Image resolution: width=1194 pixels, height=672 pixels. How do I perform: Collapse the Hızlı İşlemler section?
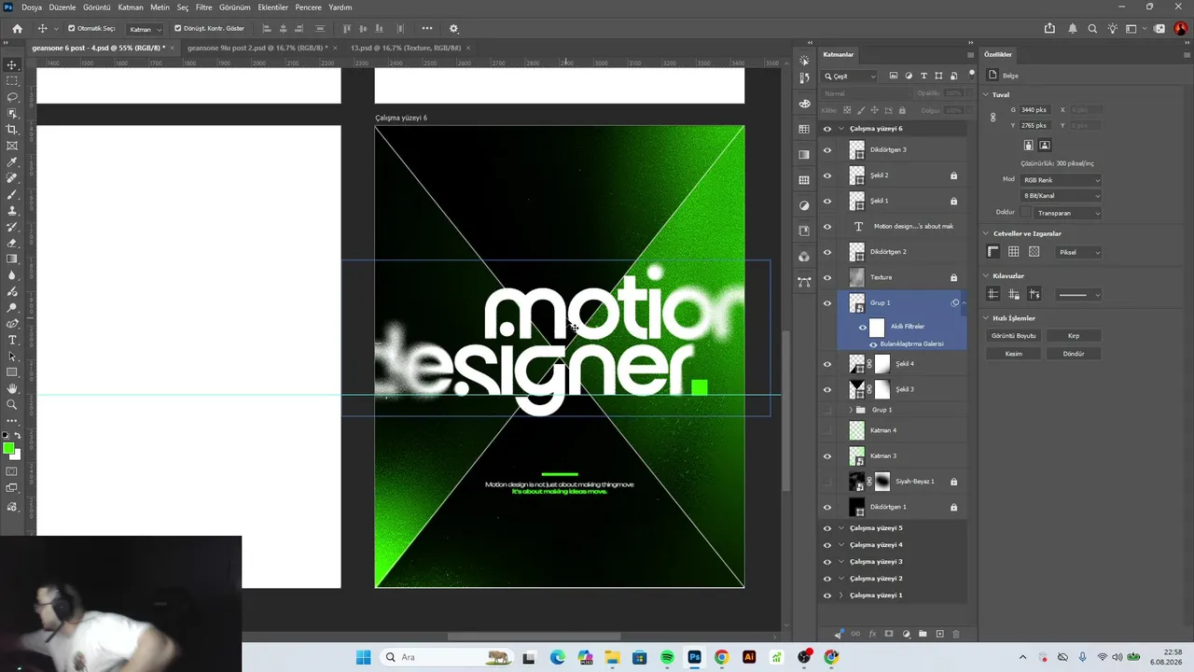coord(986,318)
